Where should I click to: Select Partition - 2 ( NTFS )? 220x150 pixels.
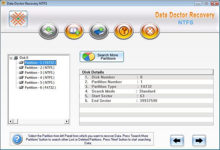coord(39,68)
